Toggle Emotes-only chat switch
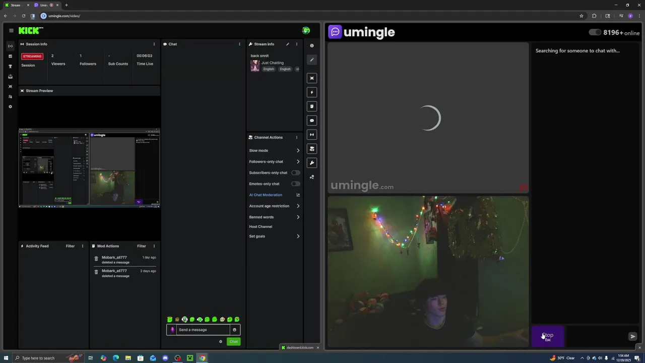Viewport: 645px width, 363px height. click(x=295, y=184)
